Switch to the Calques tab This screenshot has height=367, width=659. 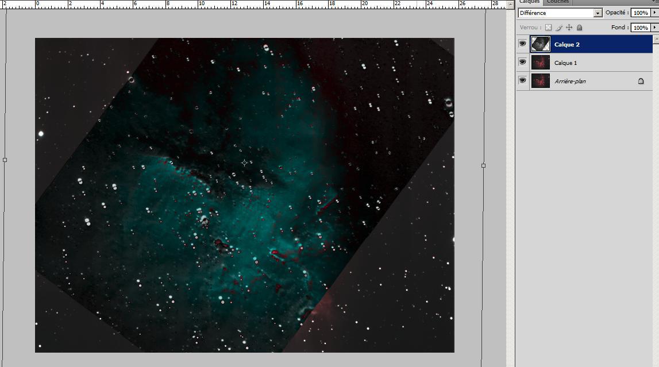click(x=529, y=2)
